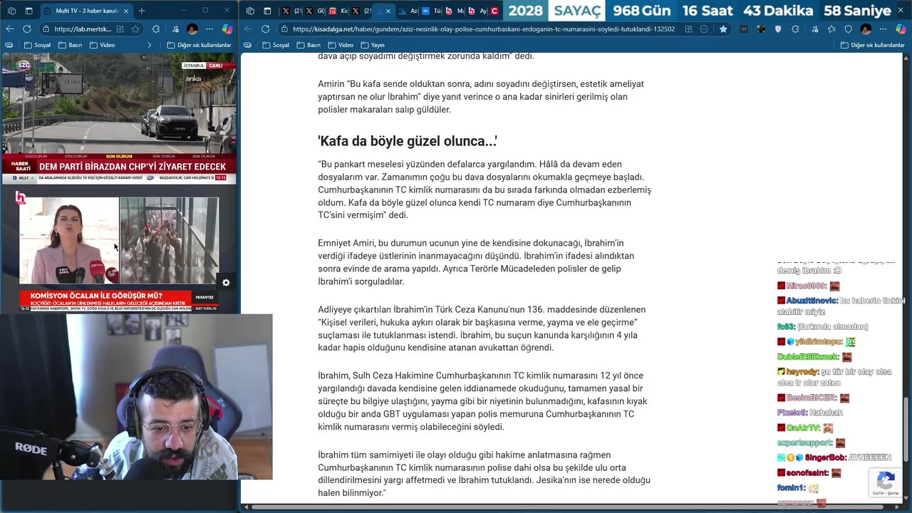
Task: Close the active kisadalga tab
Action: [388, 11]
